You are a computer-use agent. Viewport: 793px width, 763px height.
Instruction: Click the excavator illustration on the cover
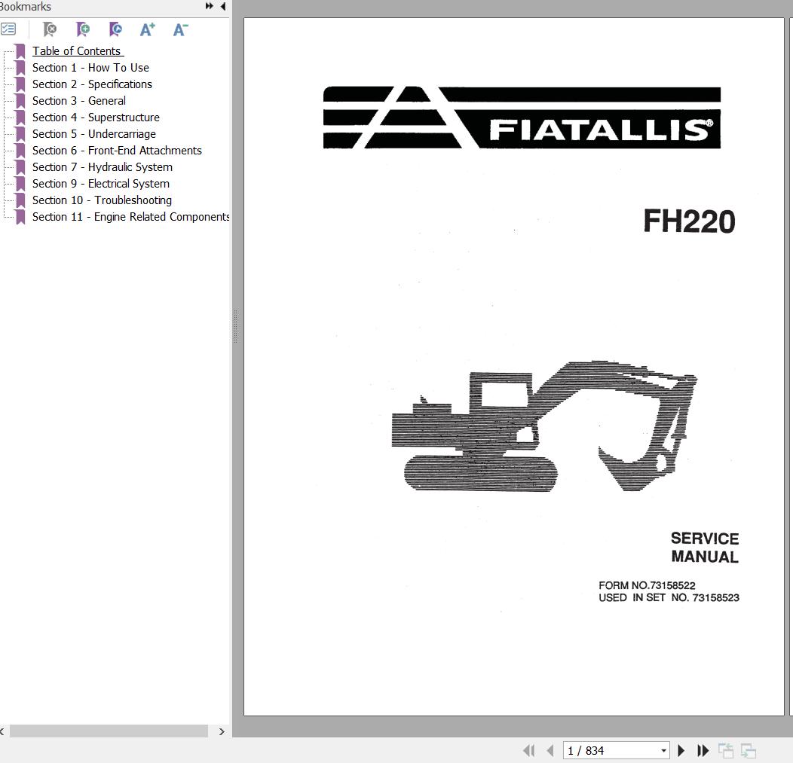click(545, 426)
